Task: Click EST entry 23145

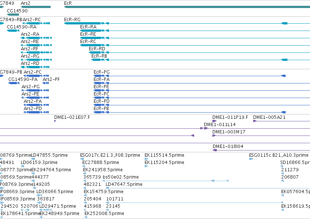Action: pyautogui.click(x=113, y=206)
